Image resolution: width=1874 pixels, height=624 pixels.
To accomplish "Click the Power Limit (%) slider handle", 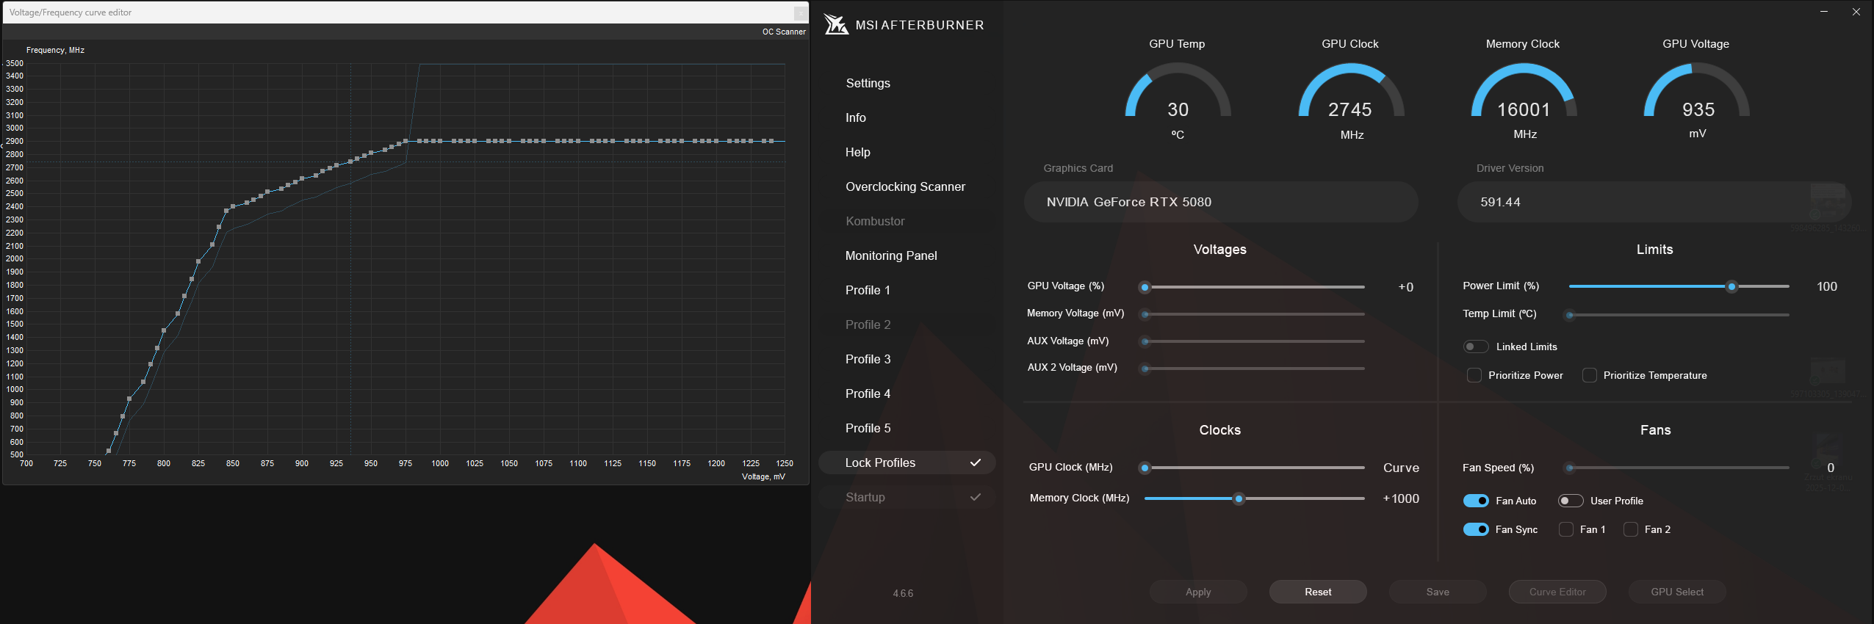I will click(x=1731, y=286).
